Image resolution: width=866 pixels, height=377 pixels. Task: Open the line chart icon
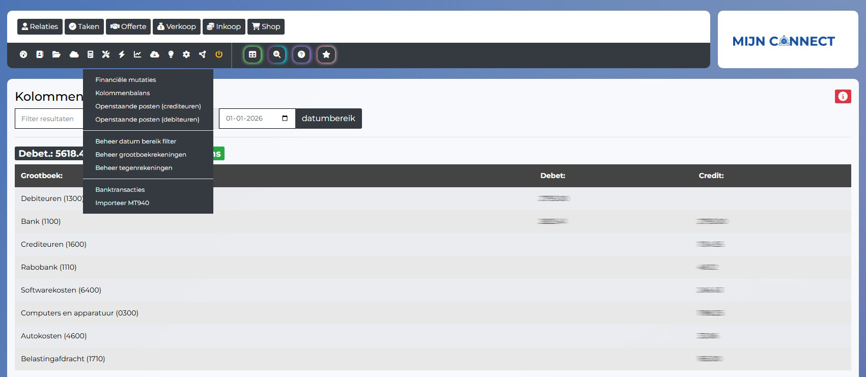click(137, 54)
